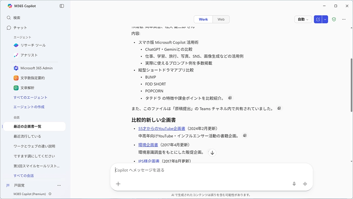
Task: Open the 環境企画書 link
Action: [148, 145]
